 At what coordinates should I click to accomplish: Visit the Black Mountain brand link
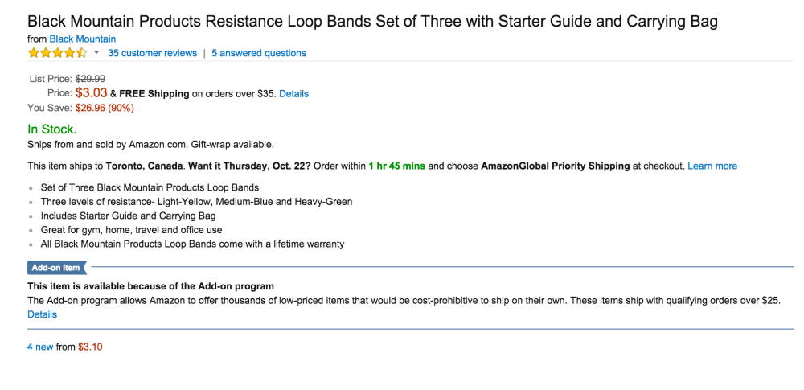82,39
